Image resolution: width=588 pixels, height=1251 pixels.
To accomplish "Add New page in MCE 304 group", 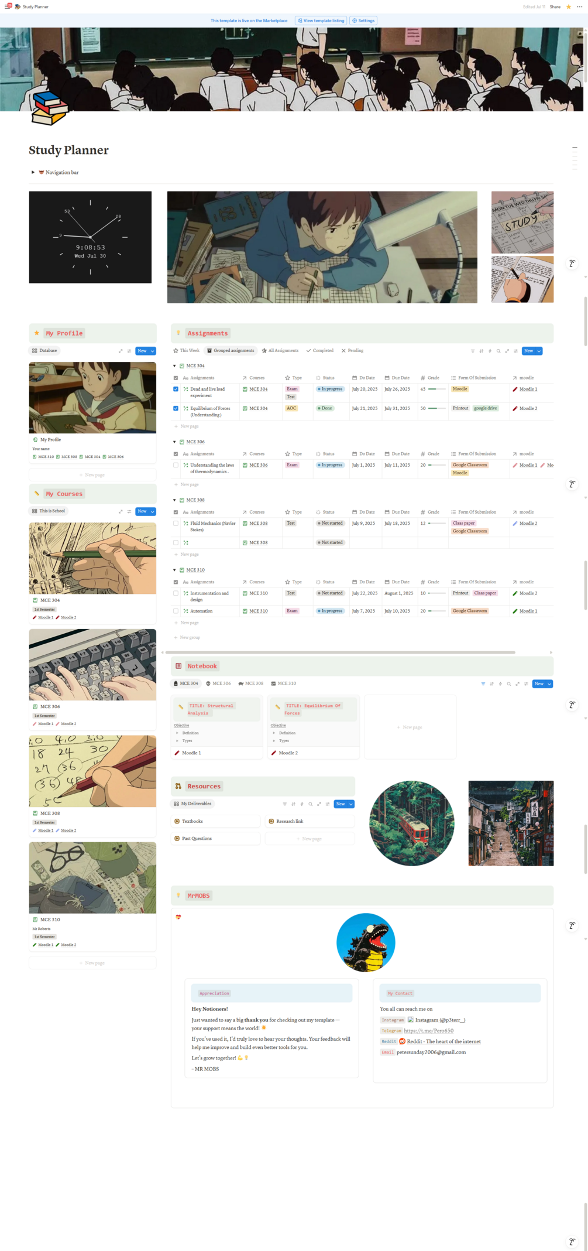I will coord(187,426).
